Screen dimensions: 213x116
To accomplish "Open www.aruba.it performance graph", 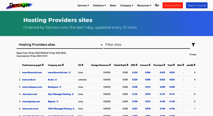I will tap(29, 80).
